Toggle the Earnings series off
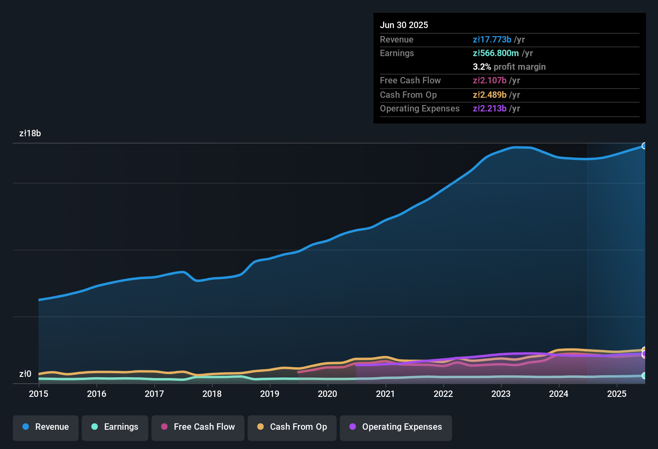The width and height of the screenshot is (658, 449). tap(115, 427)
